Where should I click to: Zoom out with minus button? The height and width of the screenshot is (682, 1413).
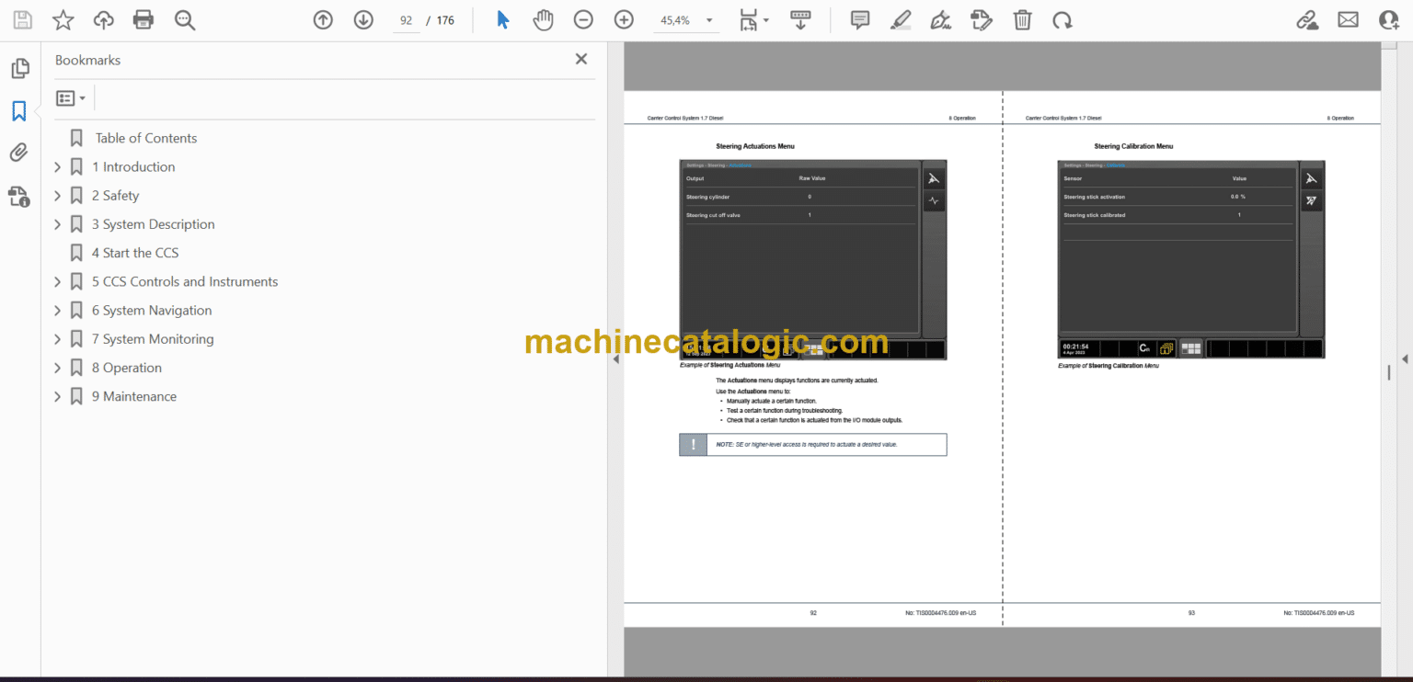(583, 20)
